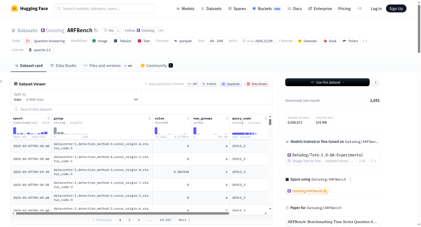Open the Datadog/Toto-1.0-QA-Experimental model card
This screenshot has width=421, height=227.
point(332,158)
